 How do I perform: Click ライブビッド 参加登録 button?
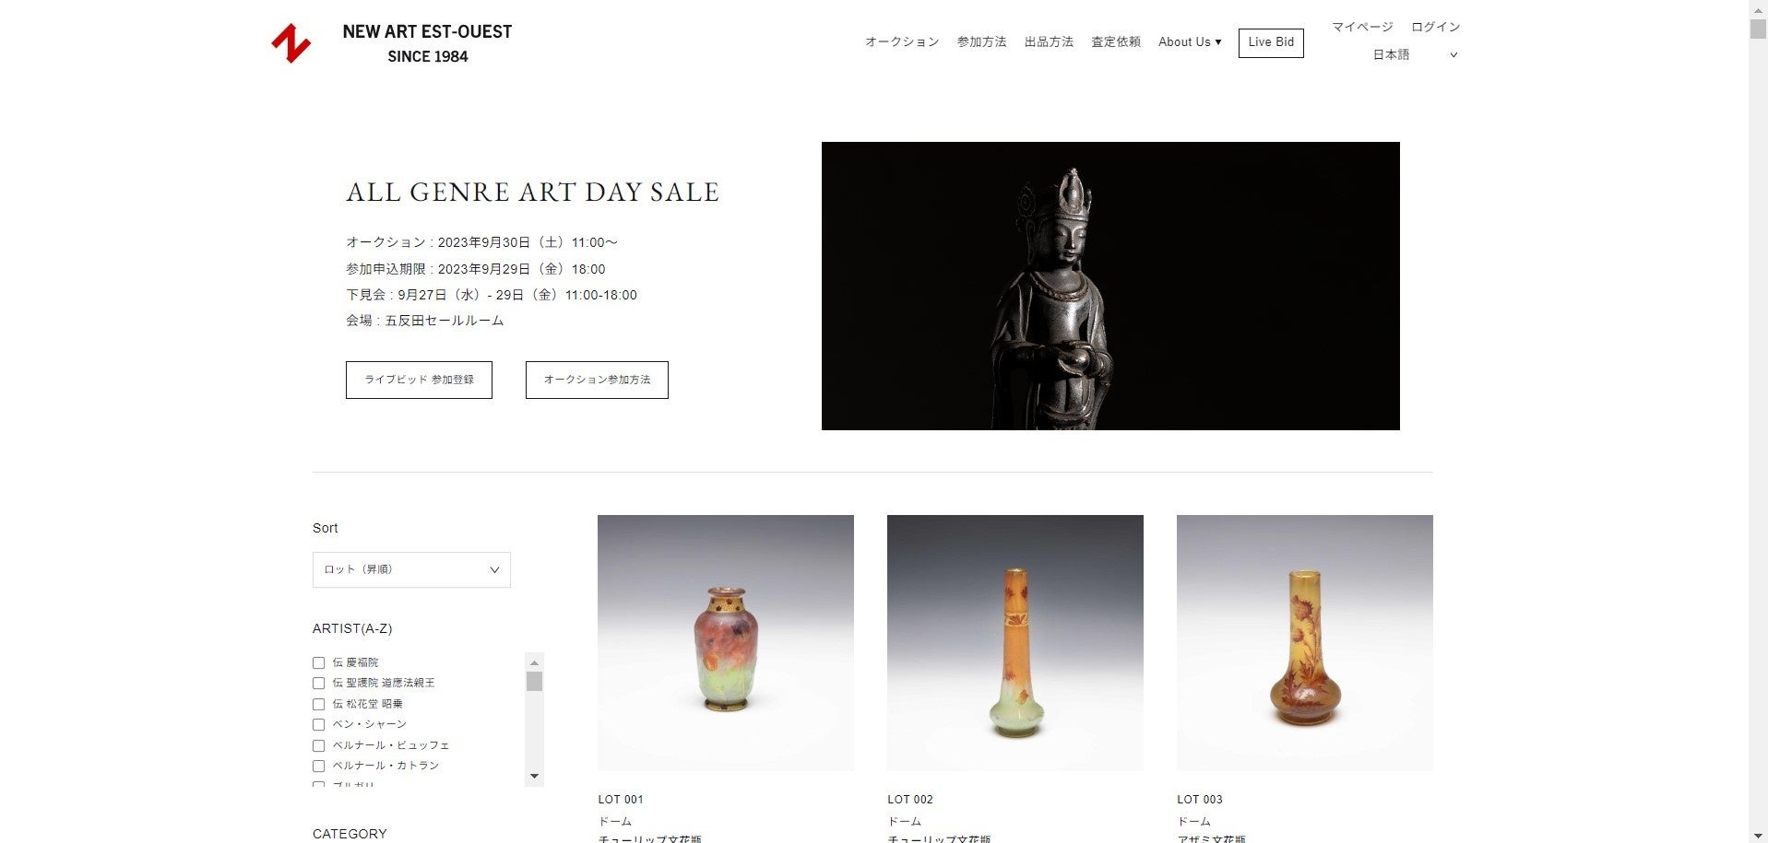click(419, 380)
